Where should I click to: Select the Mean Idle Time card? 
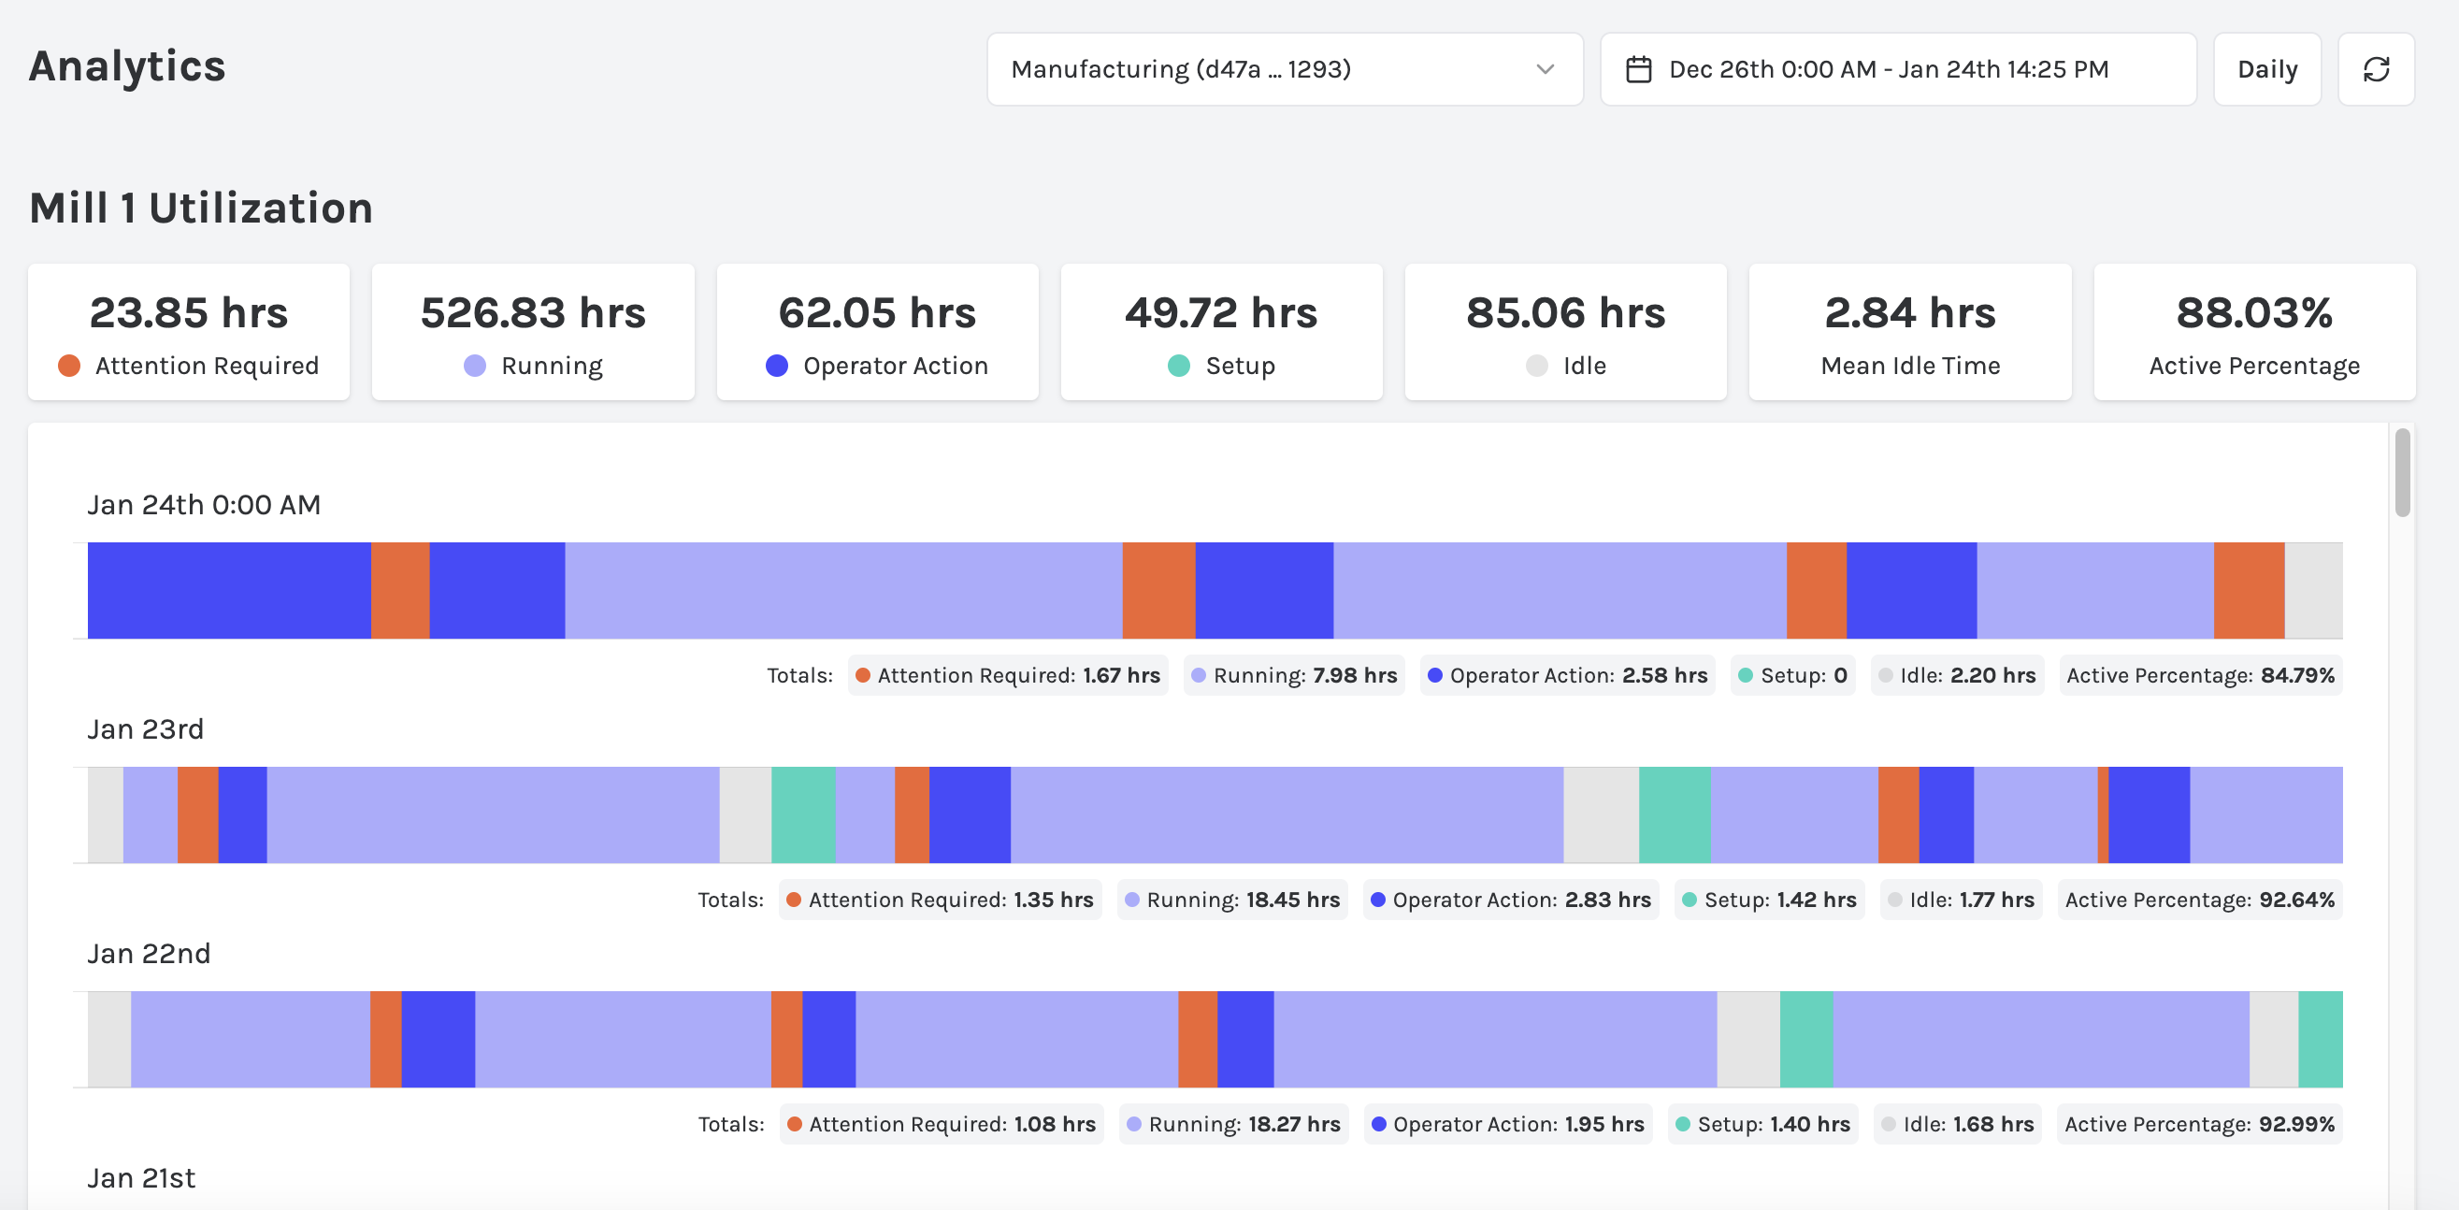click(1909, 332)
